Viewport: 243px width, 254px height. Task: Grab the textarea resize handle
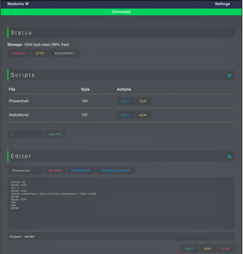(234, 228)
